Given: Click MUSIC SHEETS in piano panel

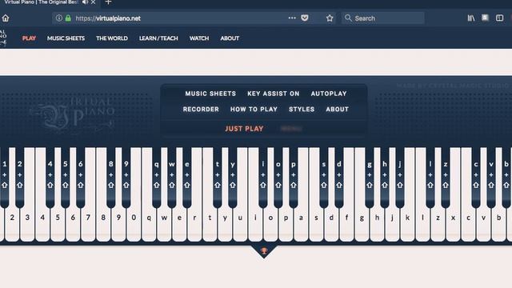Looking at the screenshot, I should pyautogui.click(x=210, y=94).
